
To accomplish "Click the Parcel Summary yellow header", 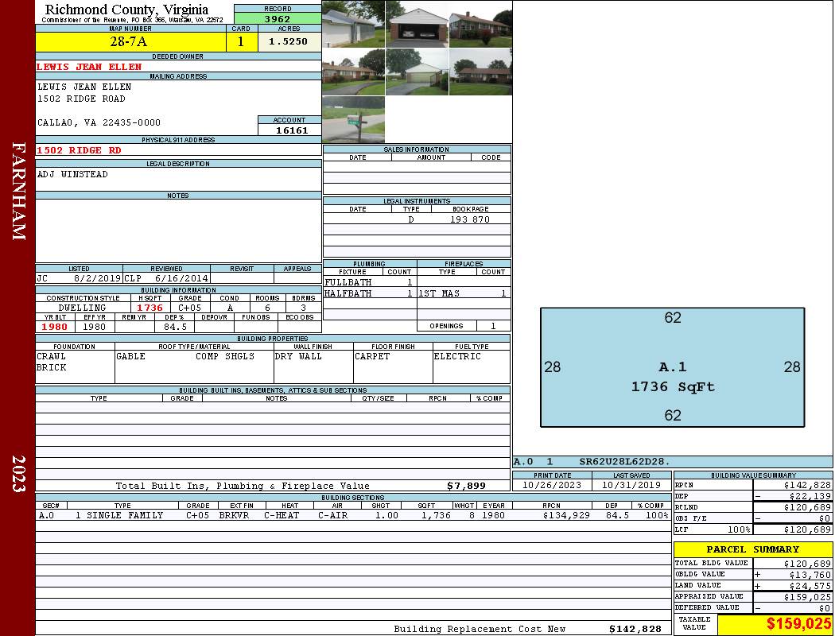I will pyautogui.click(x=752, y=549).
